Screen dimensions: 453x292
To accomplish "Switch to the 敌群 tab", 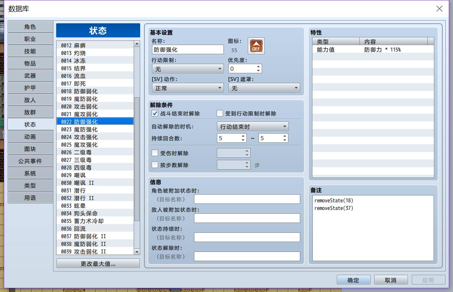I will pos(30,112).
